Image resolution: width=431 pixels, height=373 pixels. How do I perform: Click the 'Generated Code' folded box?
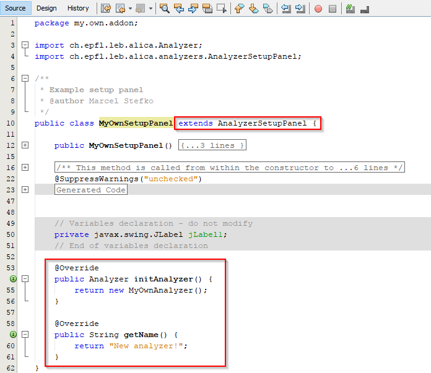pyautogui.click(x=90, y=189)
